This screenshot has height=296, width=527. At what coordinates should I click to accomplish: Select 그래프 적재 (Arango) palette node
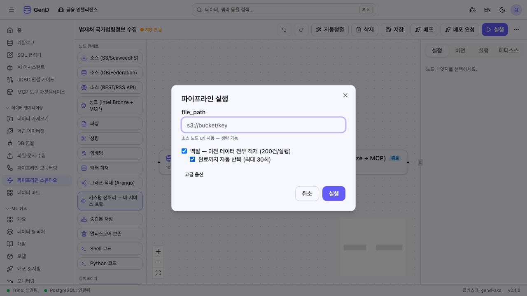point(110,183)
